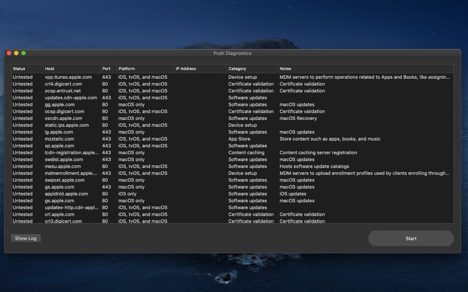Click the Content caching category cell
Viewport: 468px width, 292px height.
[x=246, y=152]
